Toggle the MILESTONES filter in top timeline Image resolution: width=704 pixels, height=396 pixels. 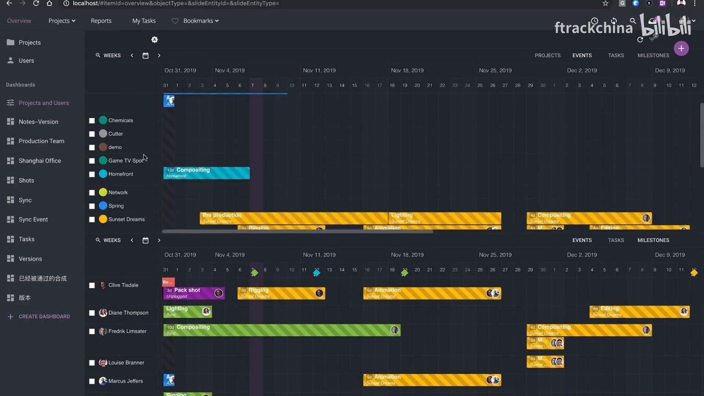[653, 56]
